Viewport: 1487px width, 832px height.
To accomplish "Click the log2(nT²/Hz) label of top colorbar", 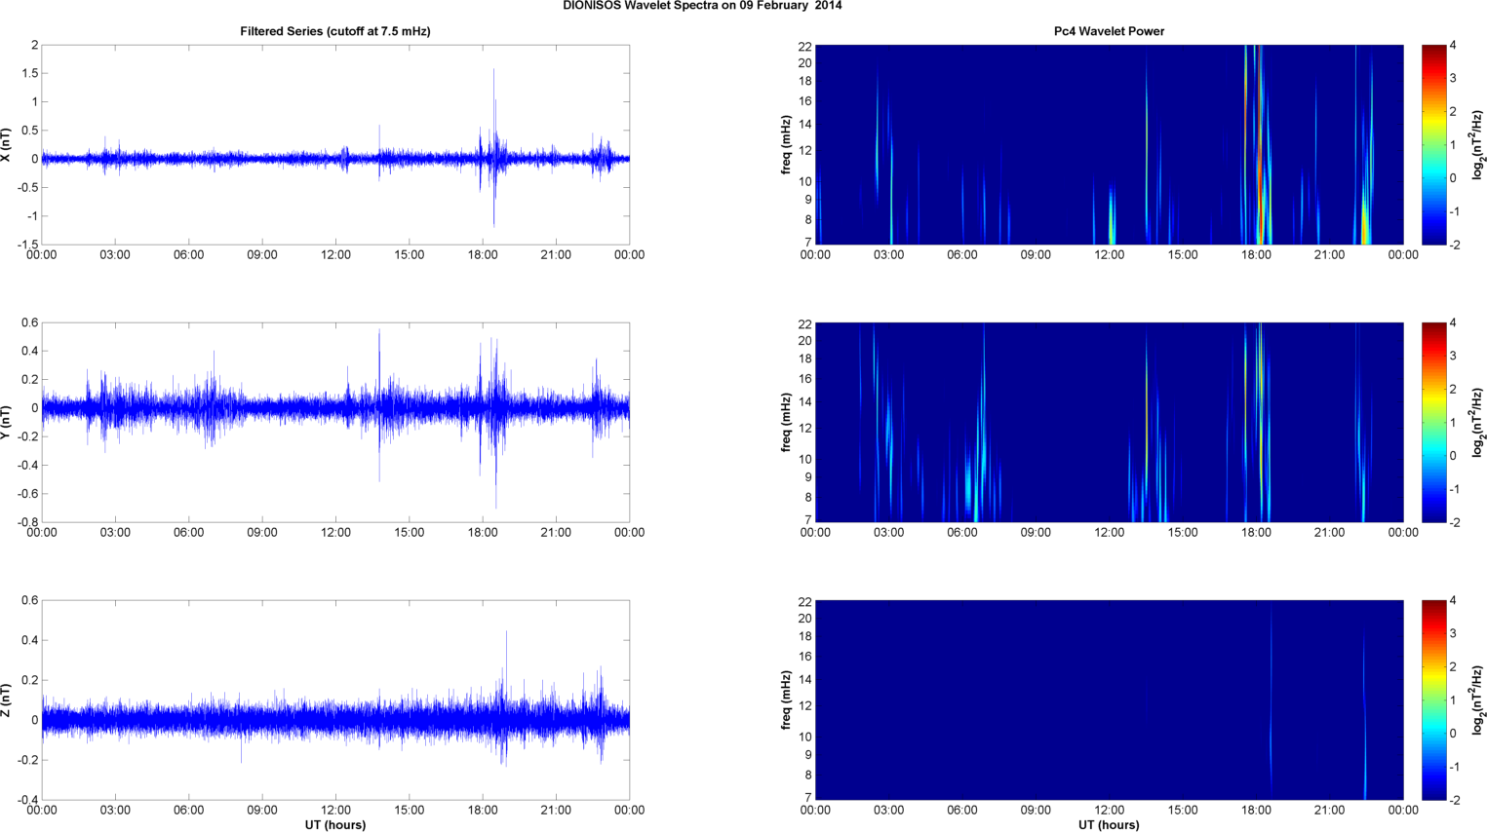I will point(1478,144).
